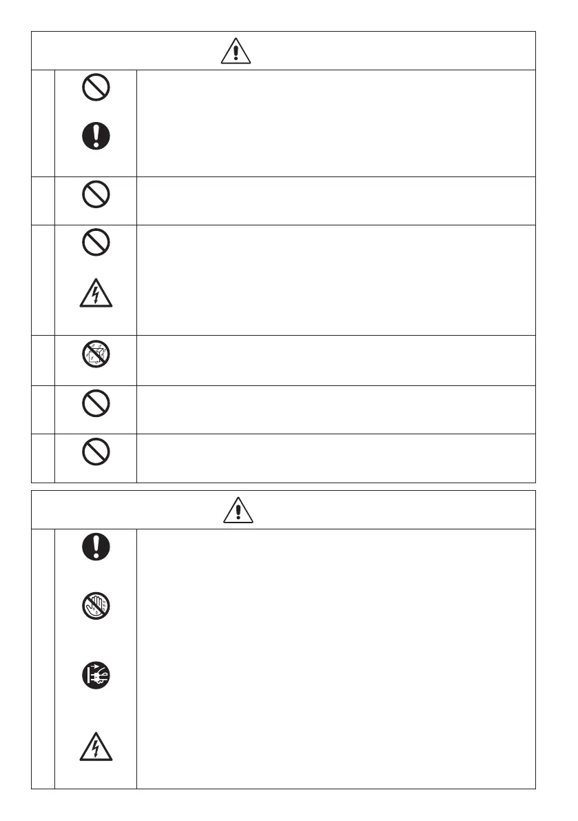Click the black exclamation icon in the upper table
The image size is (578, 821).
click(x=96, y=136)
